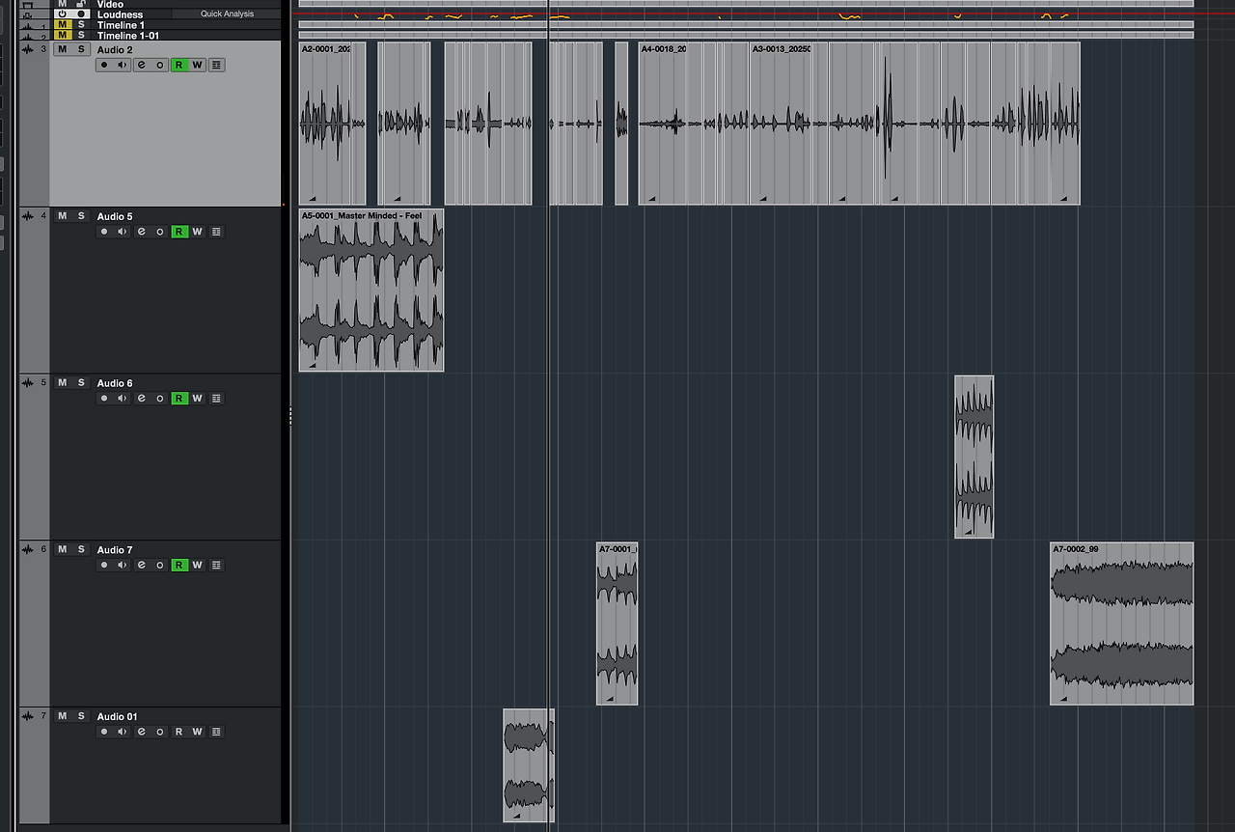
Task: Toggle the Loudness track power button
Action: [x=63, y=14]
